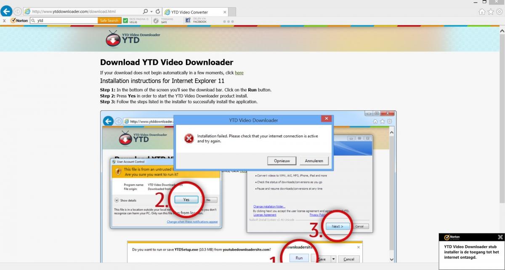Refresh the page with the reload icon

pos(158,12)
